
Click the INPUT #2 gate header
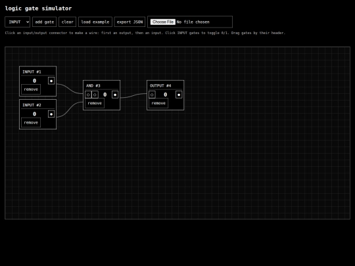click(38, 105)
